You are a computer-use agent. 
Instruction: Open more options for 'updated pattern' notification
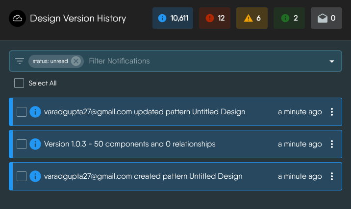coord(332,112)
